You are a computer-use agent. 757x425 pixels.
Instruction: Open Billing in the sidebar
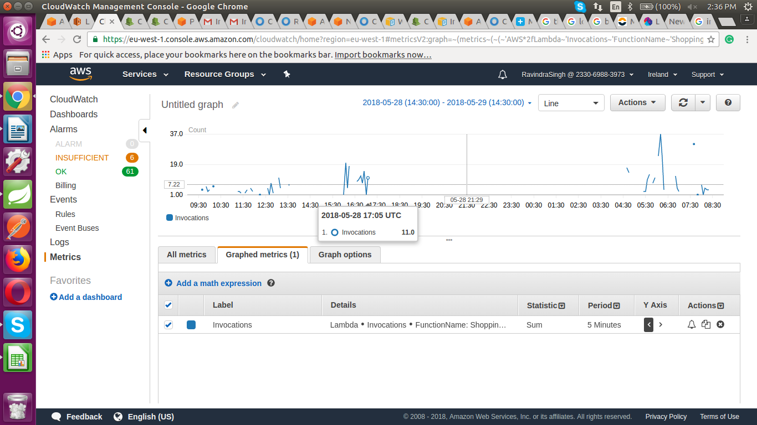tap(65, 185)
